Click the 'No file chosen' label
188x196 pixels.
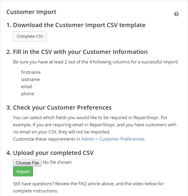57,162
